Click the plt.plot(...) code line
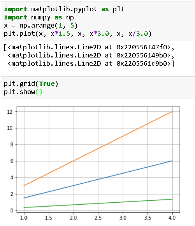The width and height of the screenshot is (195, 226). (78, 34)
